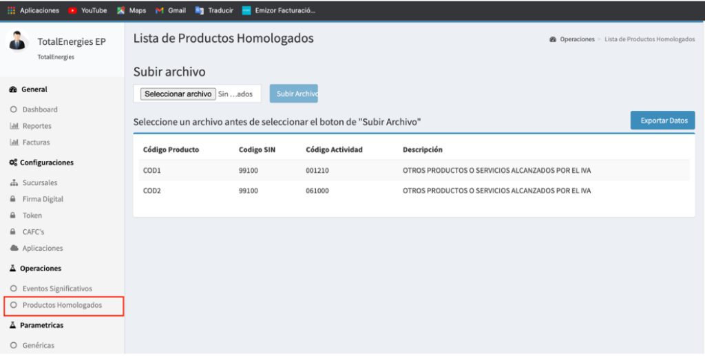Click the cloud icon beside Aplicaciones sidebar item
The height and width of the screenshot is (356, 705).
pos(14,248)
